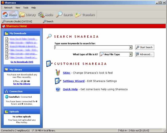Click the Shareaza title bar logo
The height and width of the screenshot is (133, 167).
pos(3,3)
